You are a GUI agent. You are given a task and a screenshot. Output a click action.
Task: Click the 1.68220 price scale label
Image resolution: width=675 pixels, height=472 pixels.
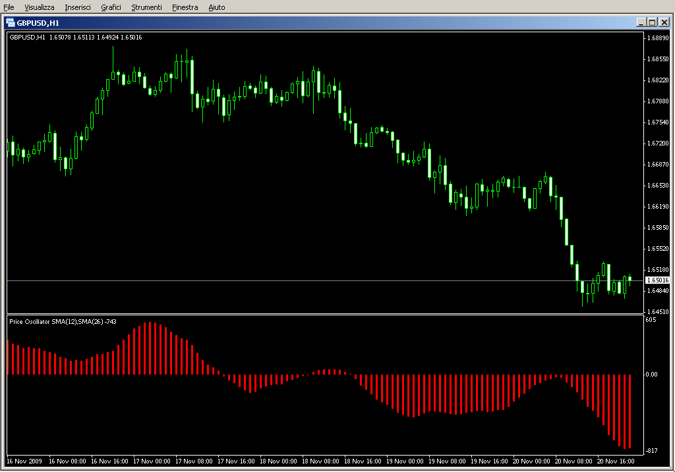point(659,80)
